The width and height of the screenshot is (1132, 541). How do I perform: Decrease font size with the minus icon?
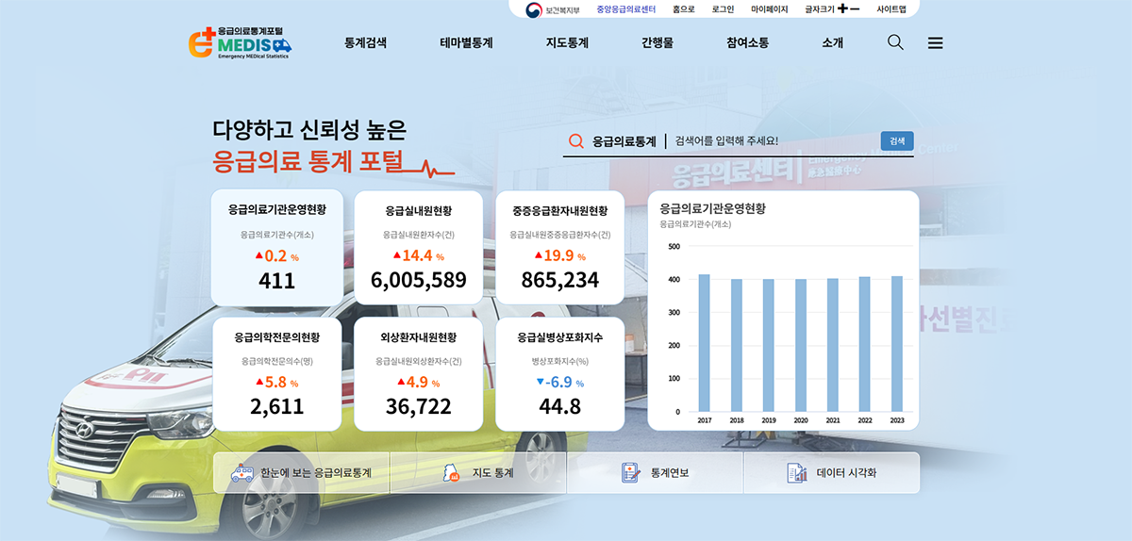(x=855, y=8)
